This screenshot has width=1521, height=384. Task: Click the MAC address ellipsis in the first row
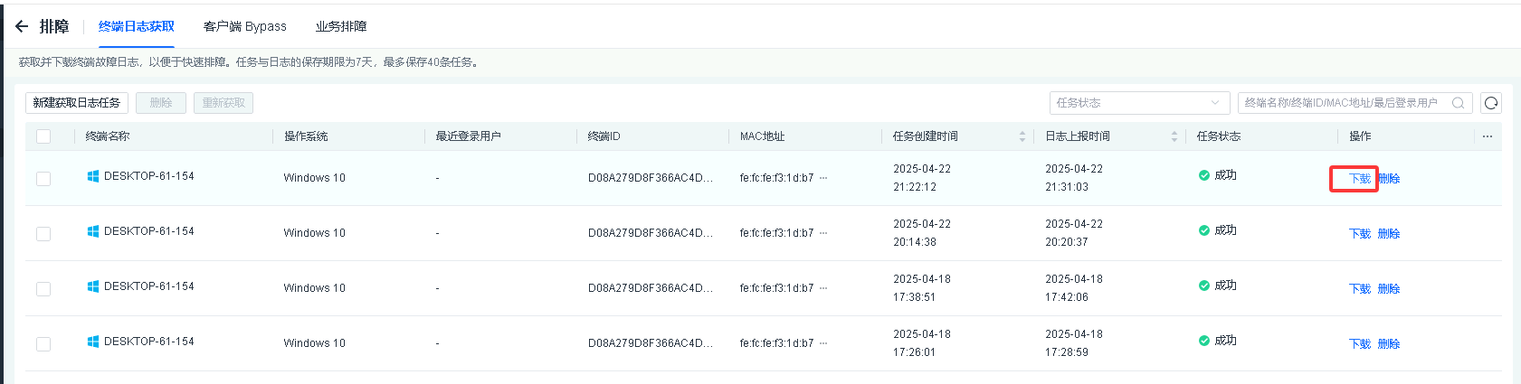coord(823,178)
